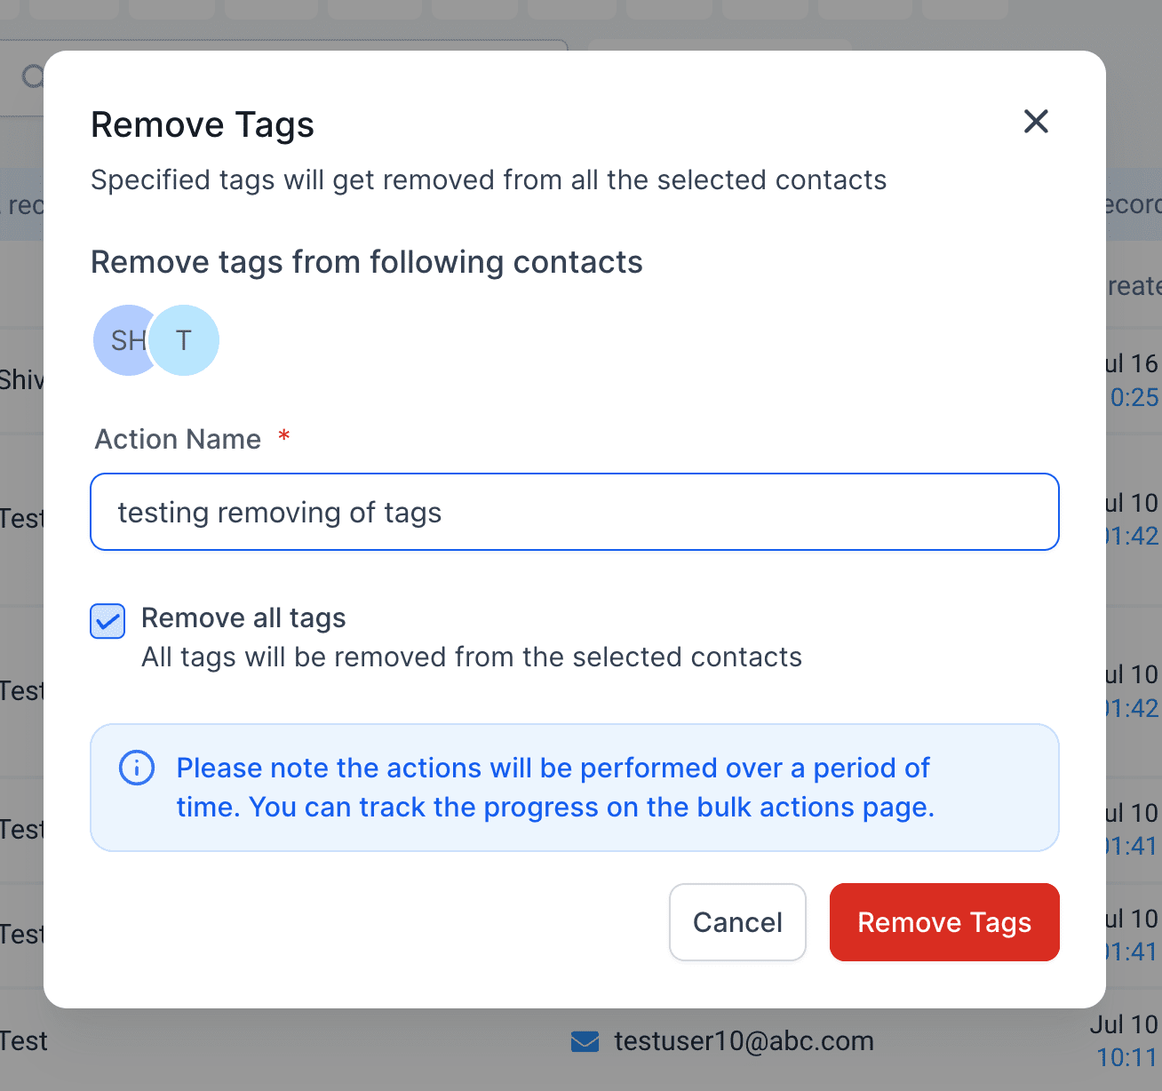Click the Created column header
1162x1091 pixels.
pyautogui.click(x=1134, y=286)
